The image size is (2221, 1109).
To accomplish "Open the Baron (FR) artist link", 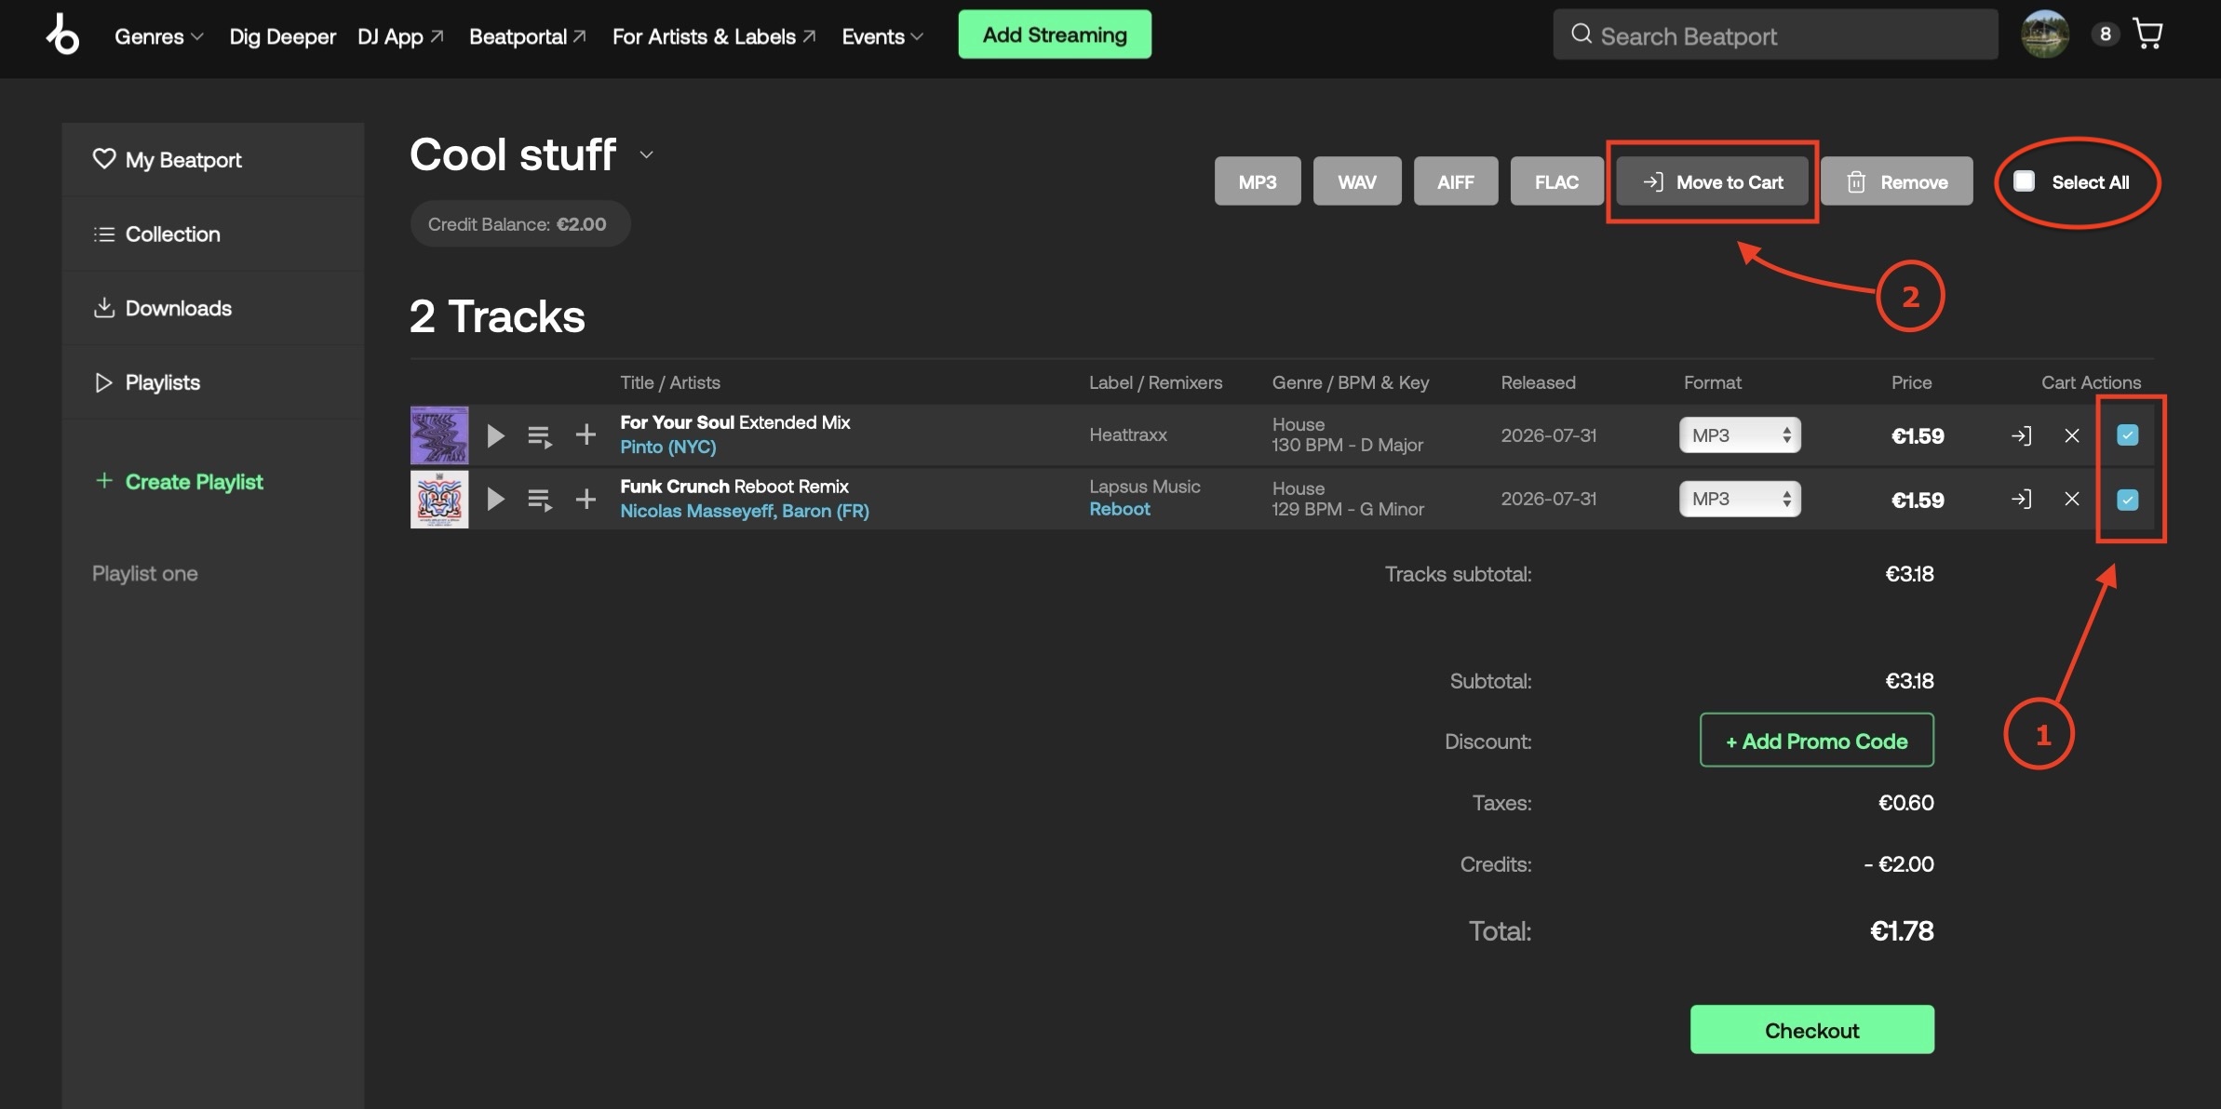I will click(826, 511).
